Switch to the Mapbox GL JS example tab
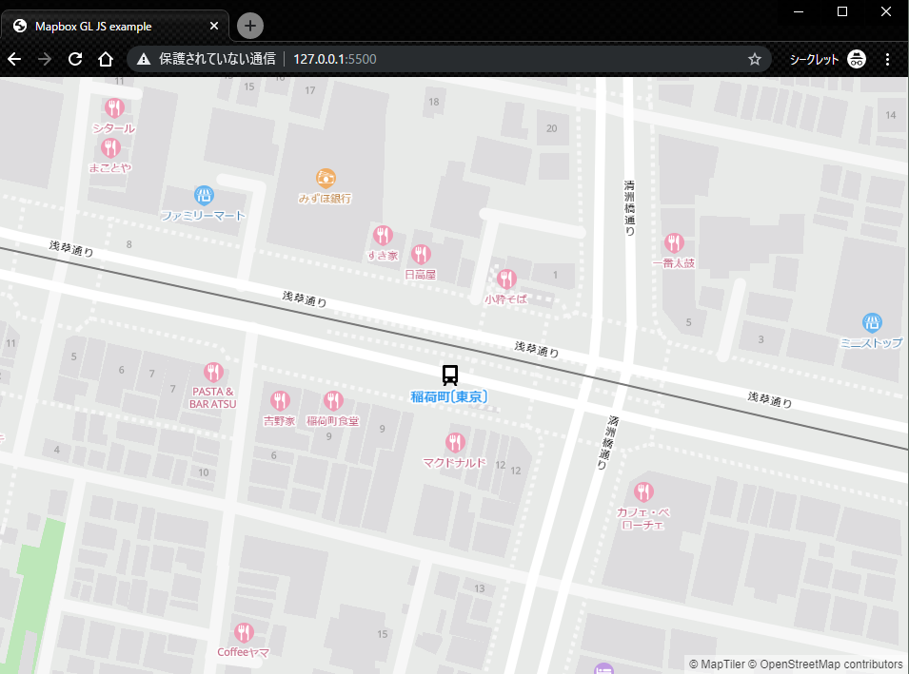The height and width of the screenshot is (674, 909). click(x=114, y=26)
